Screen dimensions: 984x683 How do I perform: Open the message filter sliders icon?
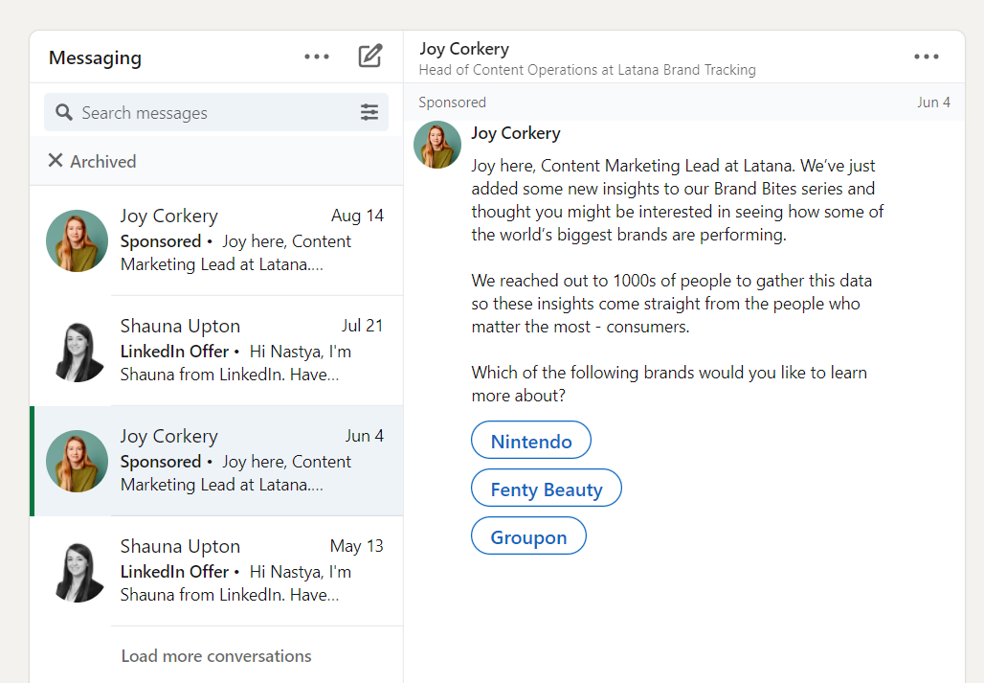369,112
